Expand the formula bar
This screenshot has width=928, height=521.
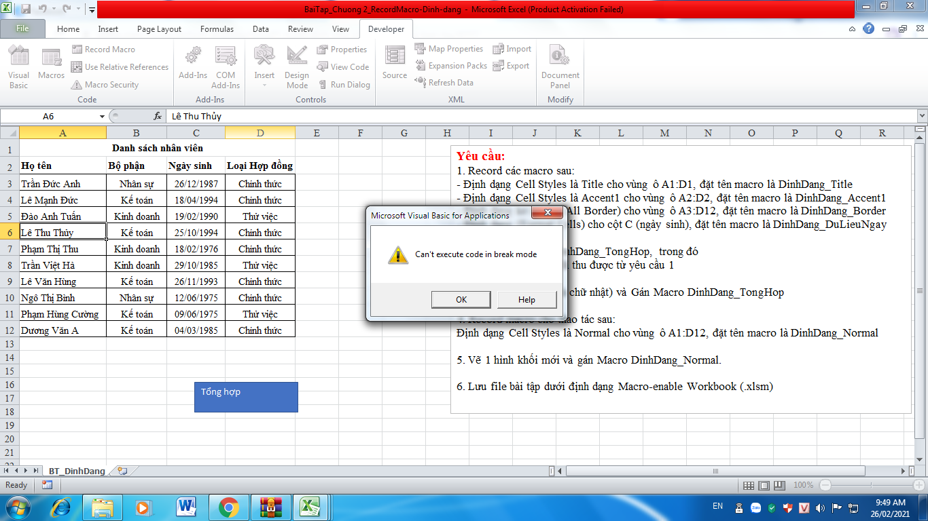922,116
